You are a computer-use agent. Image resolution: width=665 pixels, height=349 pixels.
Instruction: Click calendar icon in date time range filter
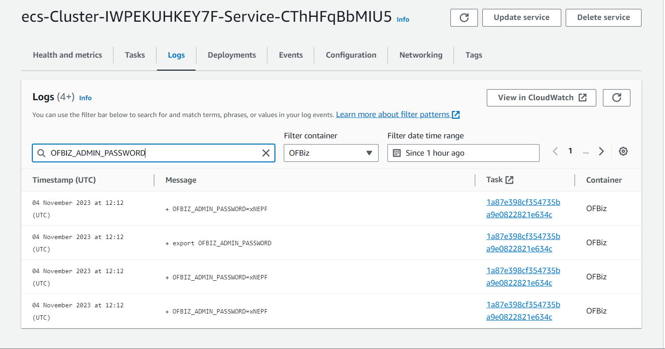pyautogui.click(x=397, y=153)
